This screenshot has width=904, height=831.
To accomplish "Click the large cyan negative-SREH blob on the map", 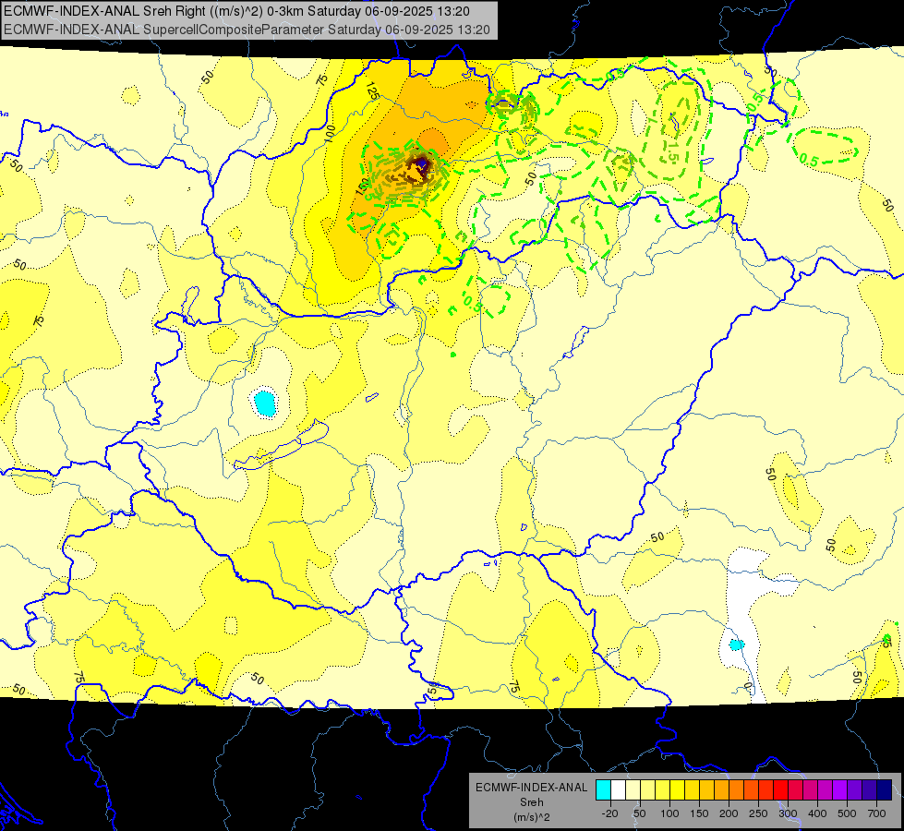I will 265,403.
